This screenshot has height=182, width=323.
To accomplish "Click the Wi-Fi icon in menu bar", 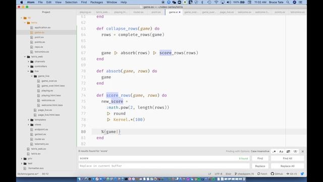I will click(216, 2).
